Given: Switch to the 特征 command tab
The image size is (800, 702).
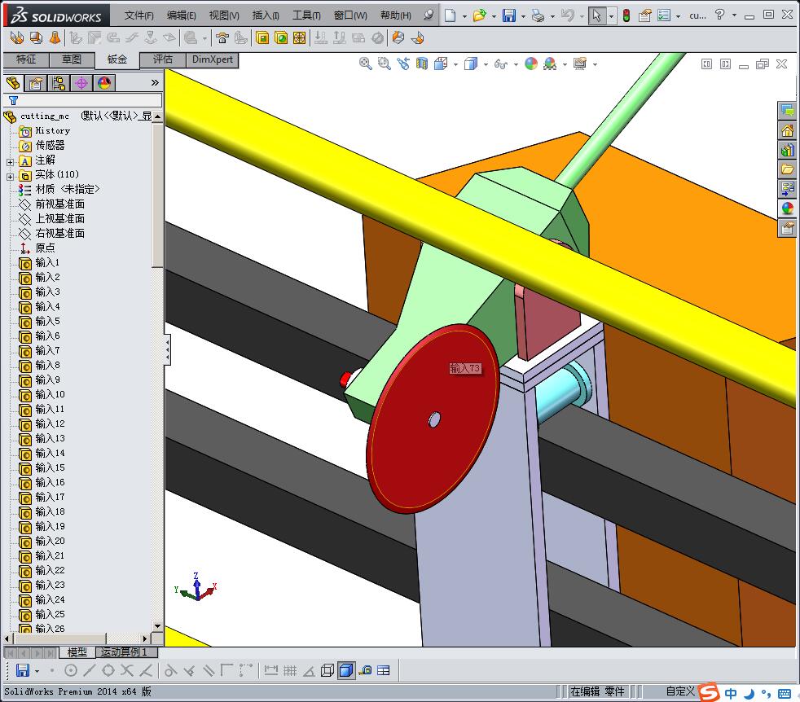Looking at the screenshot, I should (26, 59).
